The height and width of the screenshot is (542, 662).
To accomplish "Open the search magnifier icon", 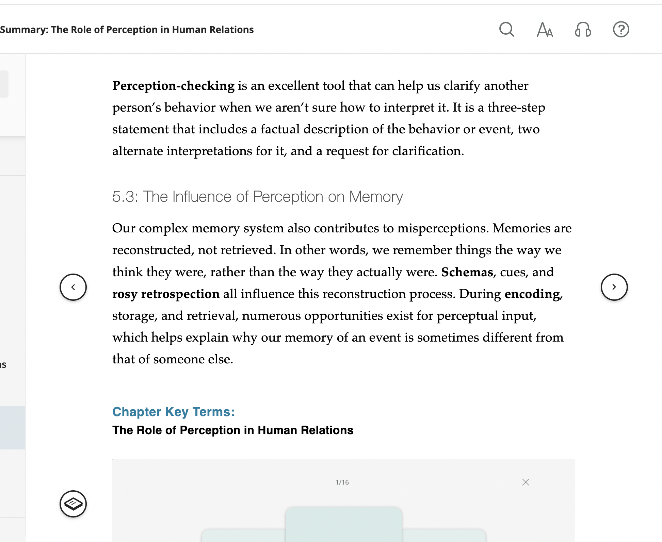I will pos(506,29).
